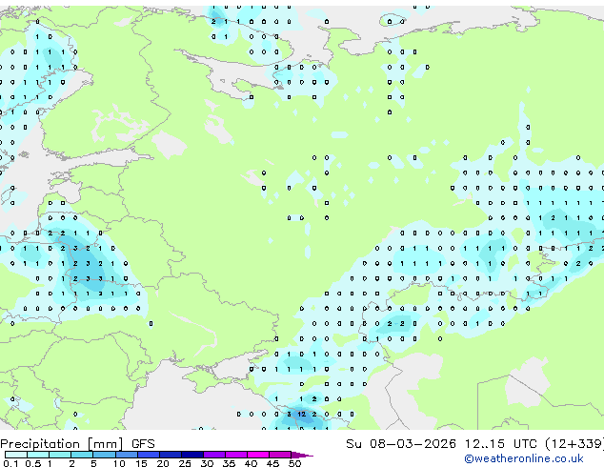Choose the 10–15 mm blue legend swatch

click(x=127, y=455)
